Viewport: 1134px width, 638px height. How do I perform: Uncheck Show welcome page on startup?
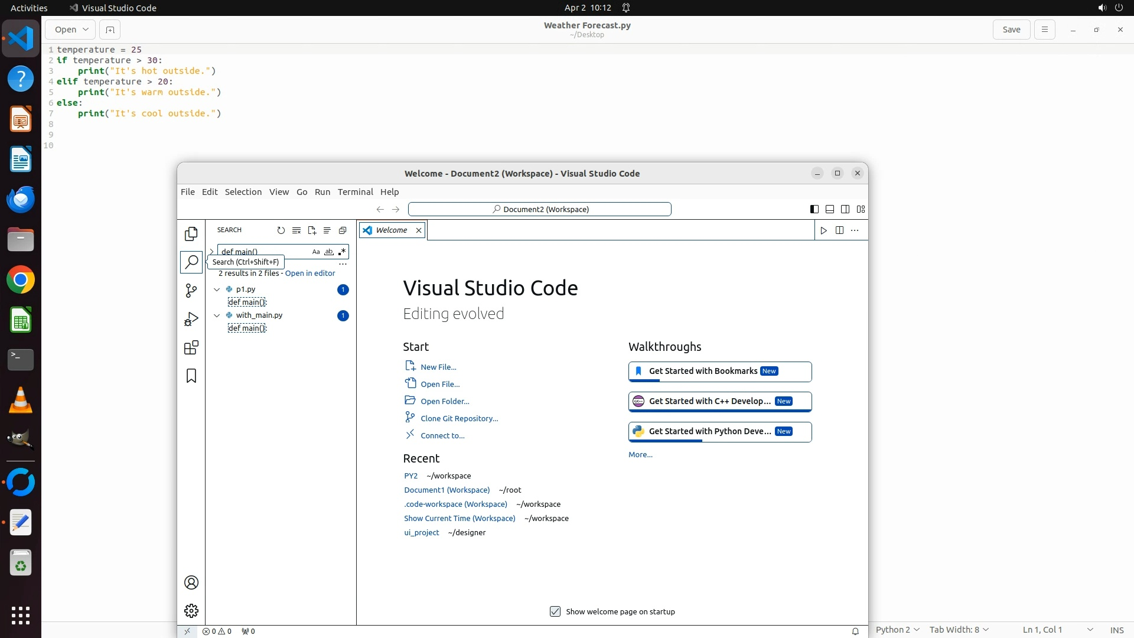555,611
